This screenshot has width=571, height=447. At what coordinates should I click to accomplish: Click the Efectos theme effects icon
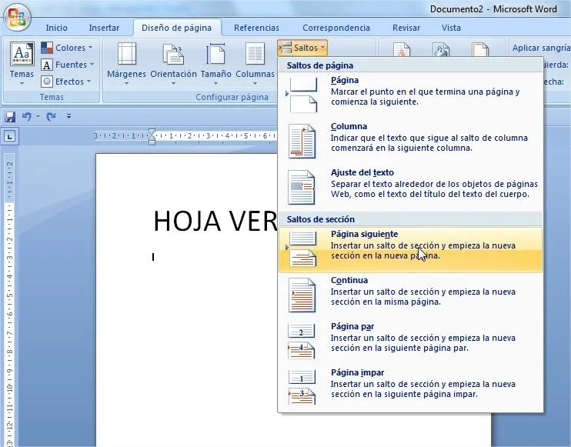click(47, 82)
